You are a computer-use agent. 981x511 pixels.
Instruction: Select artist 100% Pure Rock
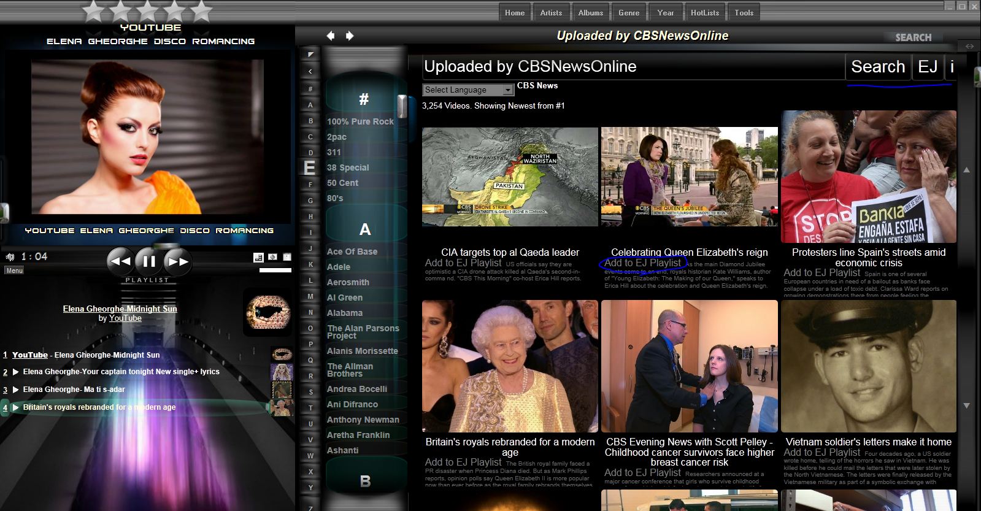click(360, 121)
